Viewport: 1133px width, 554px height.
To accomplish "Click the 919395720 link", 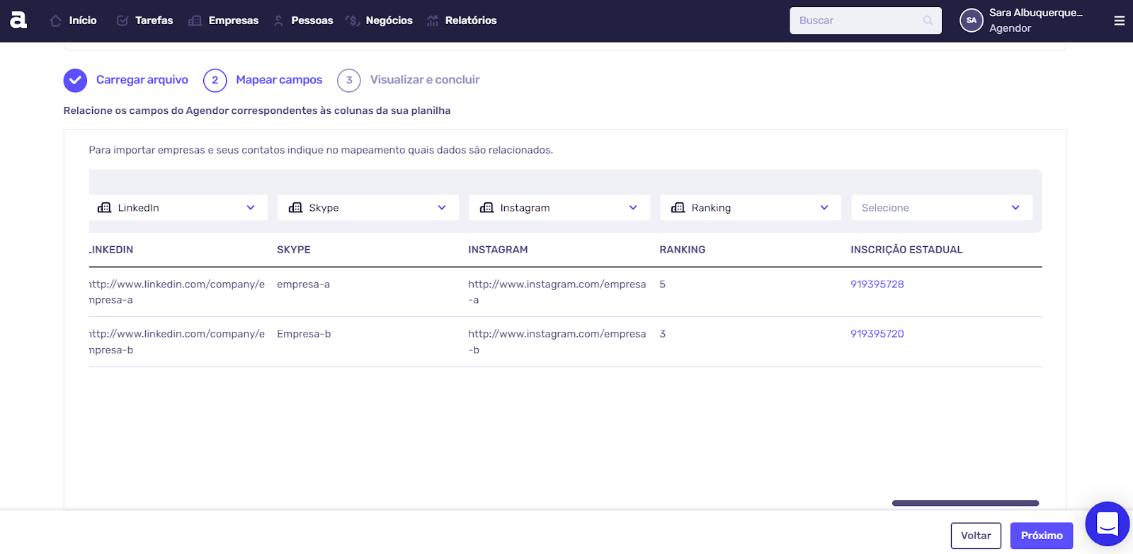I will click(x=877, y=334).
